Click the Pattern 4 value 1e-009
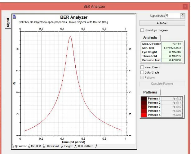This screenshot has width=191, height=154. point(172,111)
